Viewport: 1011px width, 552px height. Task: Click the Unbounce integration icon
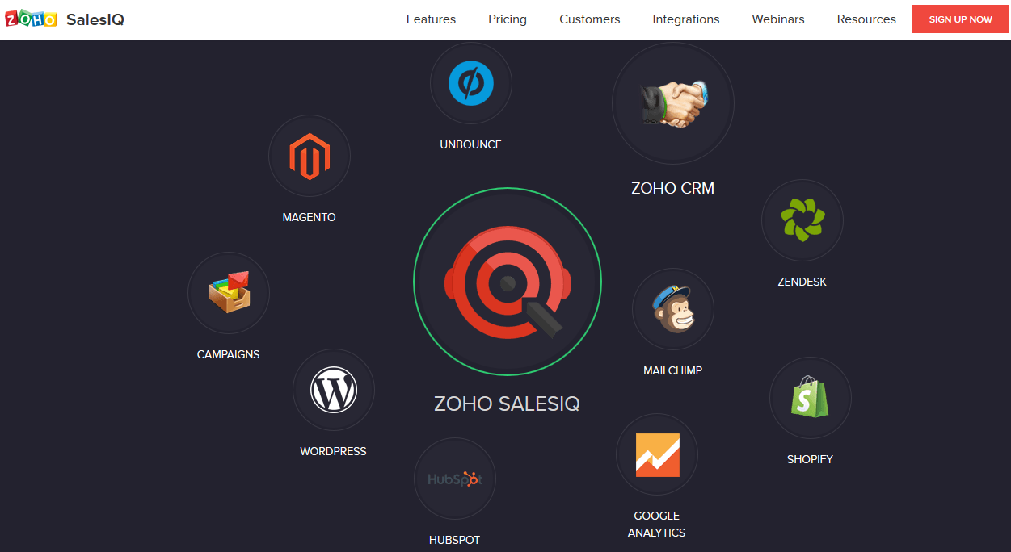(470, 83)
